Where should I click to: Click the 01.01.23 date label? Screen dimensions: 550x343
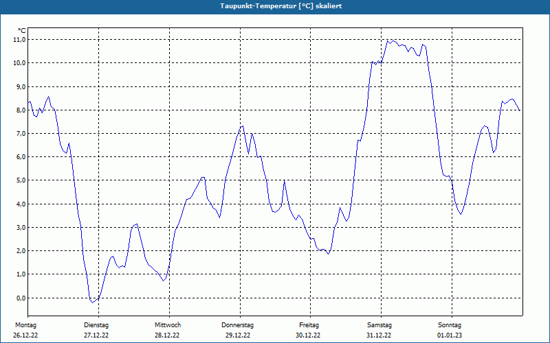tap(450, 335)
